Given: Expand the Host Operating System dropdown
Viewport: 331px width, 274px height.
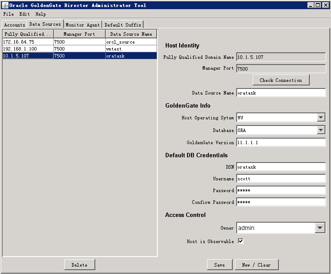Looking at the screenshot, I should click(x=321, y=118).
